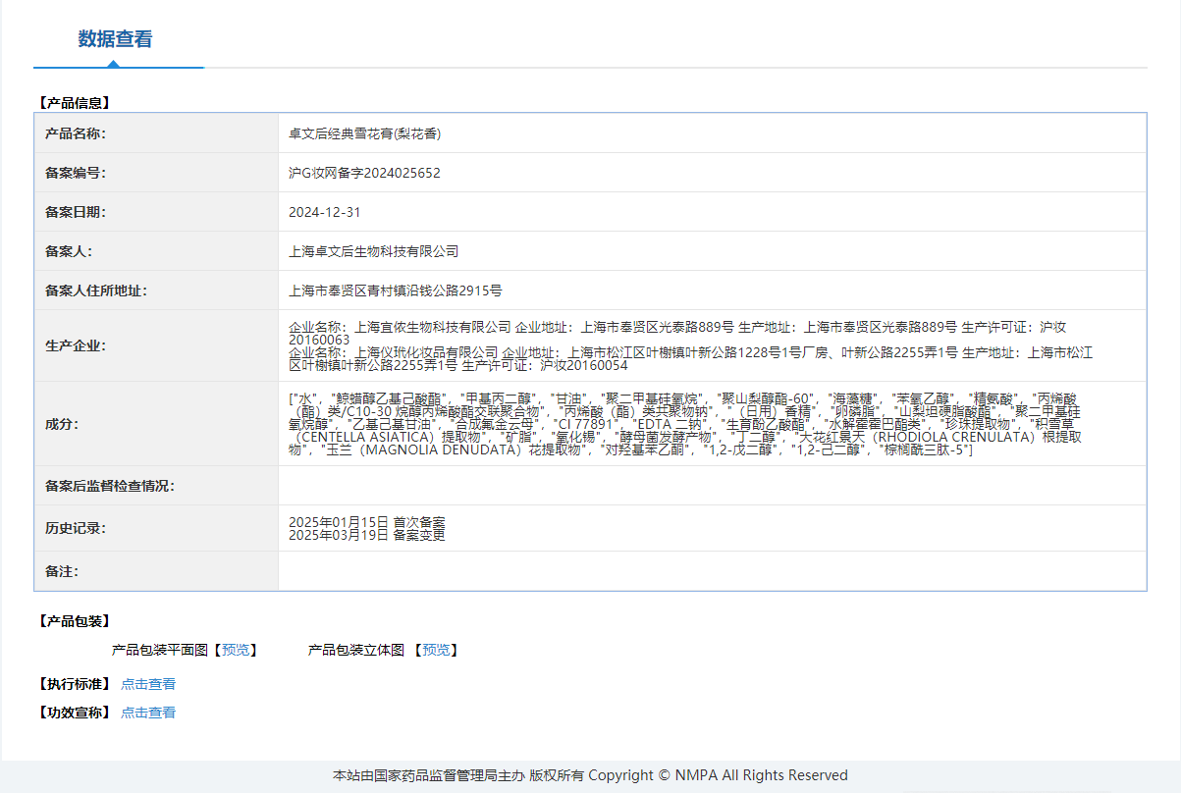Click the 2025年01月15日 首次备案 record
This screenshot has height=793, width=1181.
pos(367,522)
